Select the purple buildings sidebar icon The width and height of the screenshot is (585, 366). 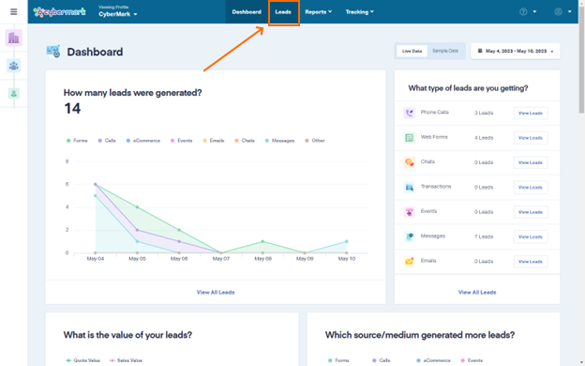point(14,38)
